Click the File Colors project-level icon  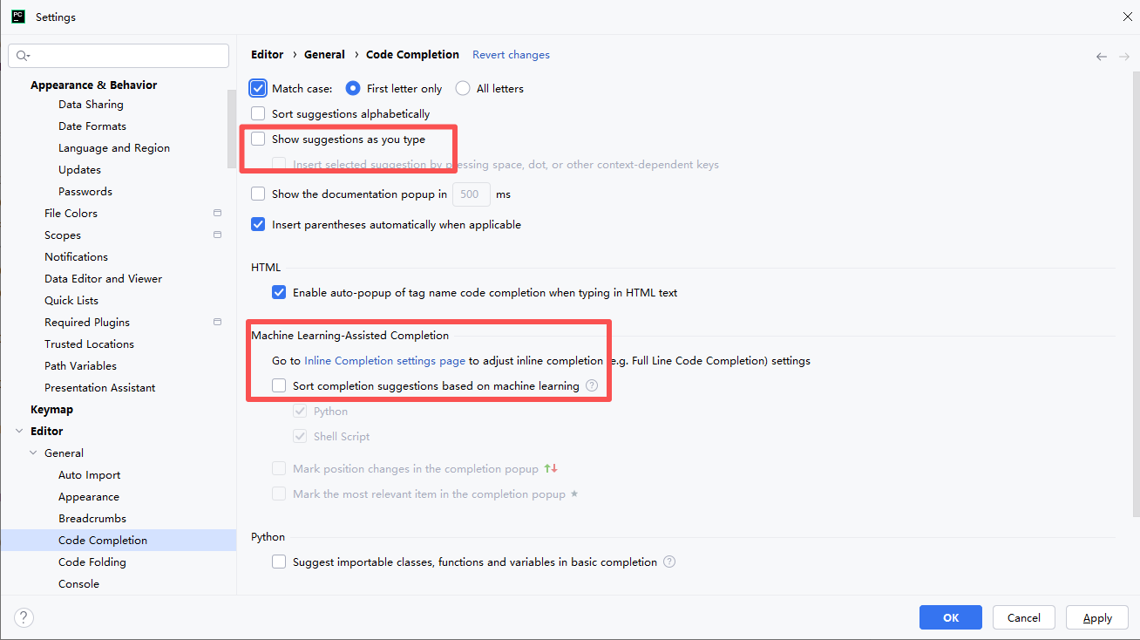coord(217,213)
